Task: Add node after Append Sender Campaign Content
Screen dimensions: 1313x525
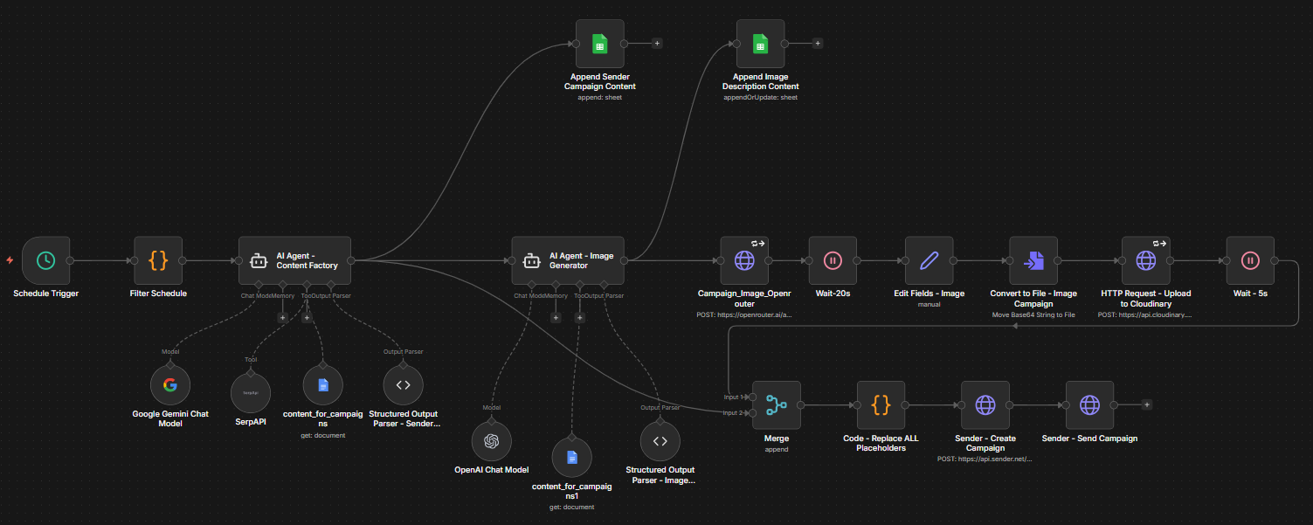Action: click(657, 43)
